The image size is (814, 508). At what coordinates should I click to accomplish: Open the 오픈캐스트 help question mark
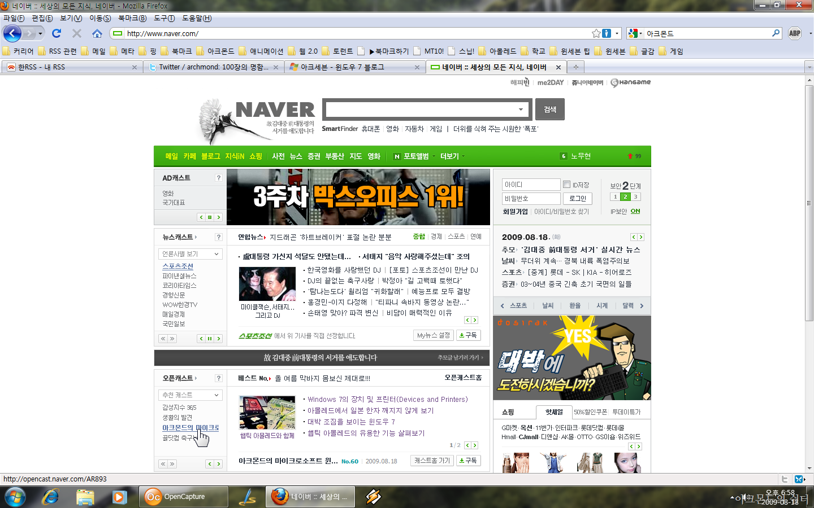coord(218,378)
